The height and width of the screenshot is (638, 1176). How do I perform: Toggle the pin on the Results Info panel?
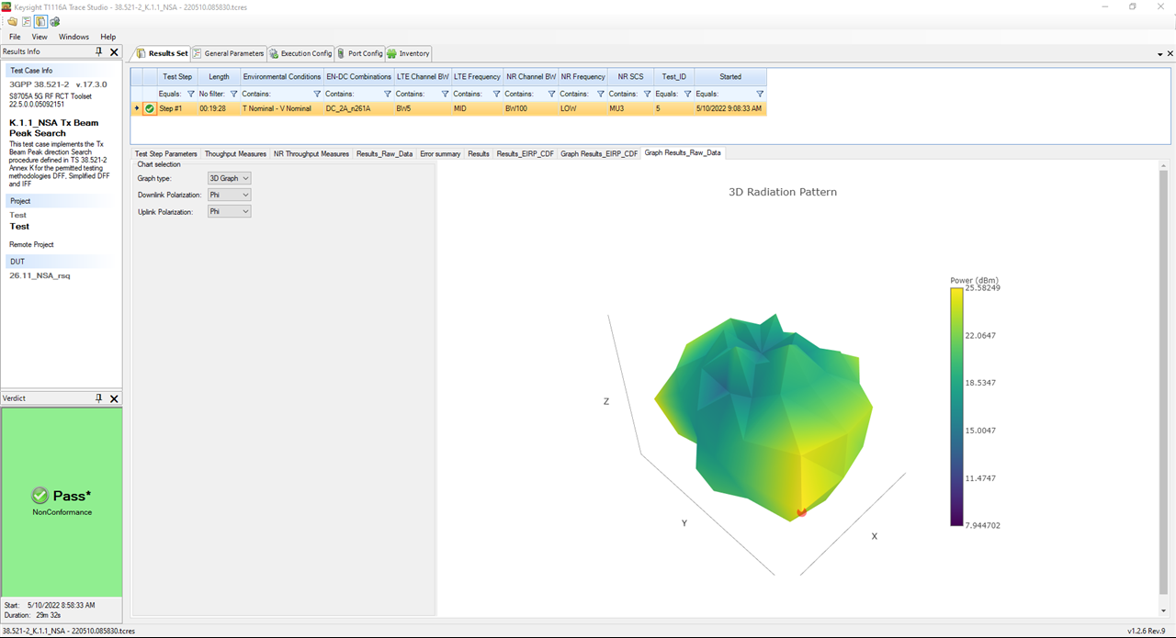click(99, 52)
